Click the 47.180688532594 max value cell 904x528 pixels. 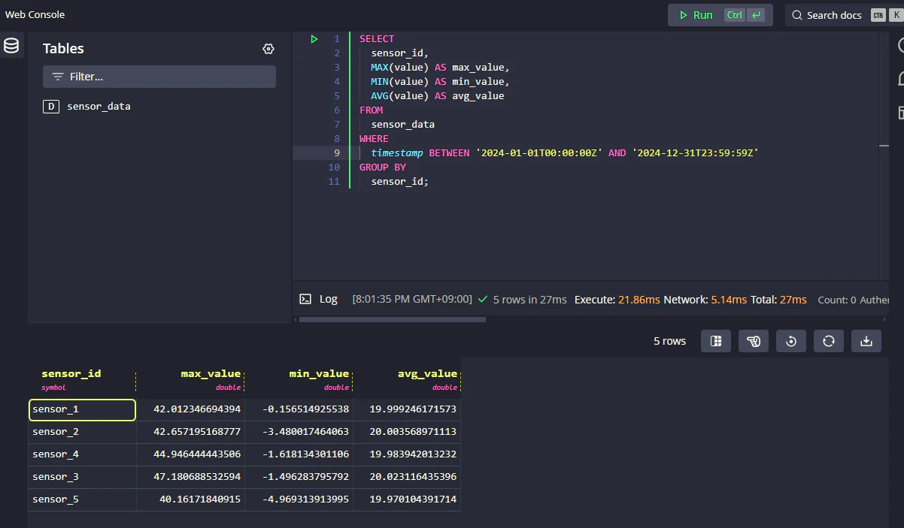[x=191, y=478]
